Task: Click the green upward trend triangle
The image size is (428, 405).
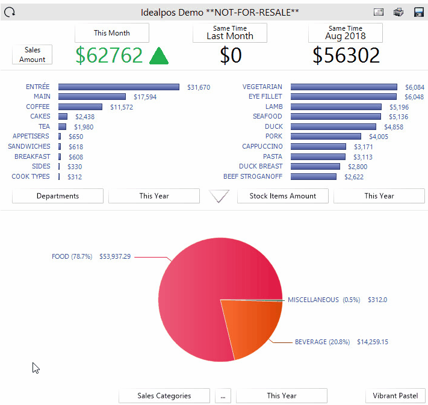Action: (158, 55)
